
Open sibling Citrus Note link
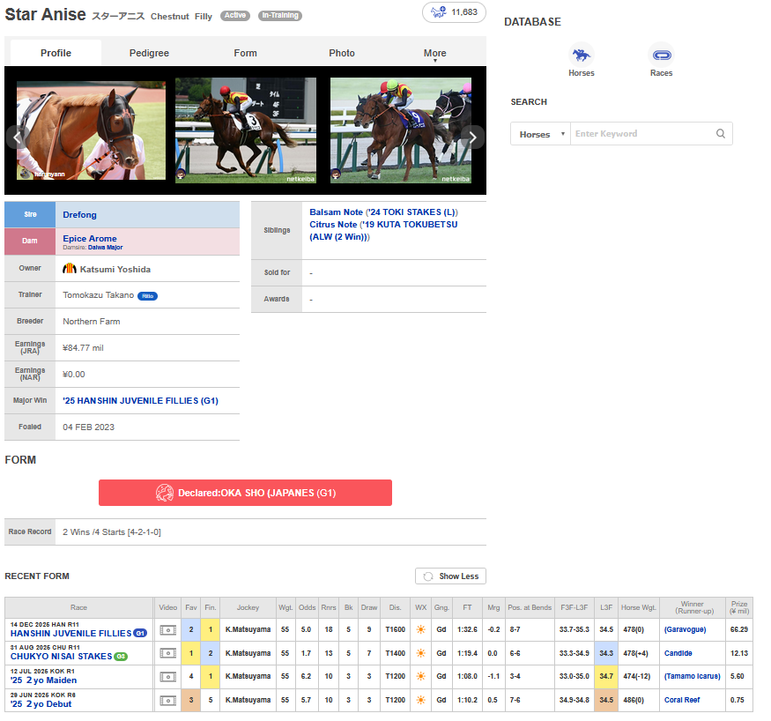pos(333,224)
